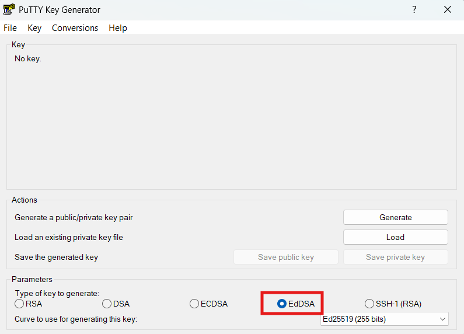Screen dimensions: 464x334
Task: Click the "Parameters" group label
Action: 32,279
